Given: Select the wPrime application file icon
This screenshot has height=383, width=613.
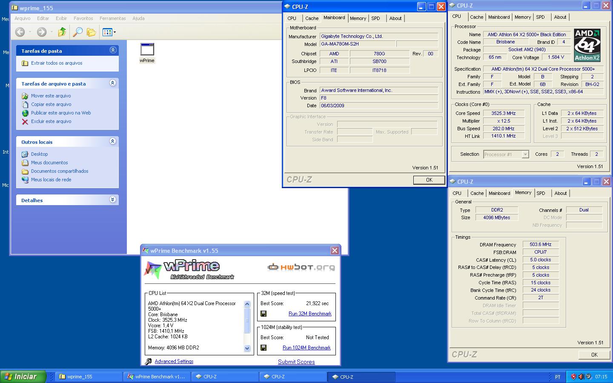Looking at the screenshot, I should coord(147,49).
